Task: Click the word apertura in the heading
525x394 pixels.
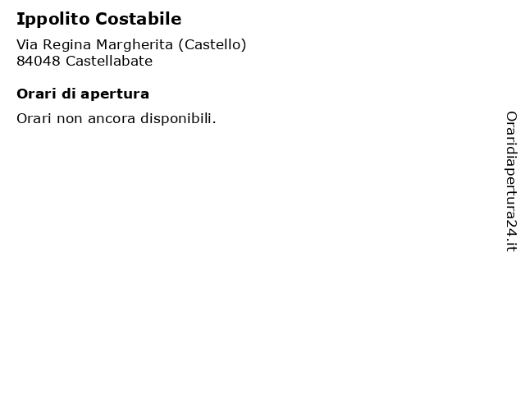Action: pos(115,94)
